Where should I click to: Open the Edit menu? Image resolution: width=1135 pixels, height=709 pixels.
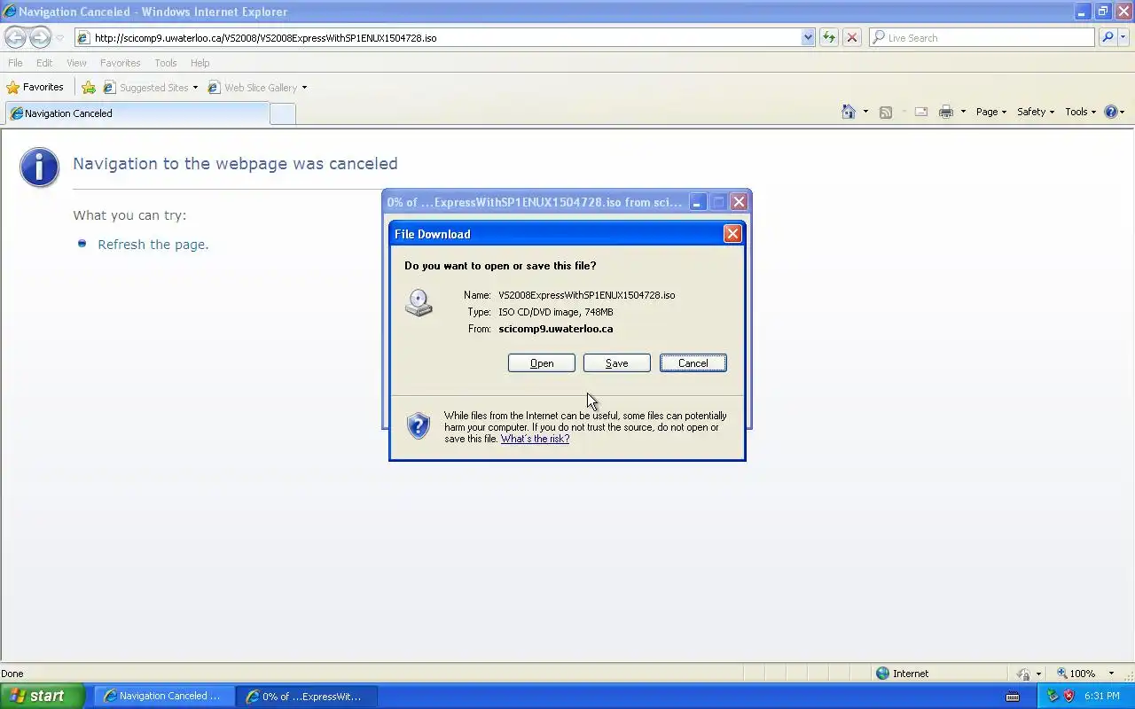(44, 63)
